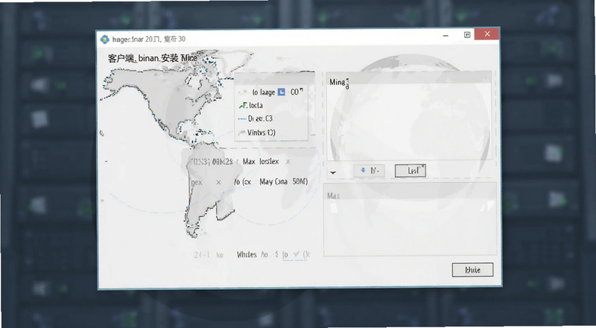596x328 pixels.
Task: Click the blue square icon beside 'lo laage'
Action: [282, 92]
